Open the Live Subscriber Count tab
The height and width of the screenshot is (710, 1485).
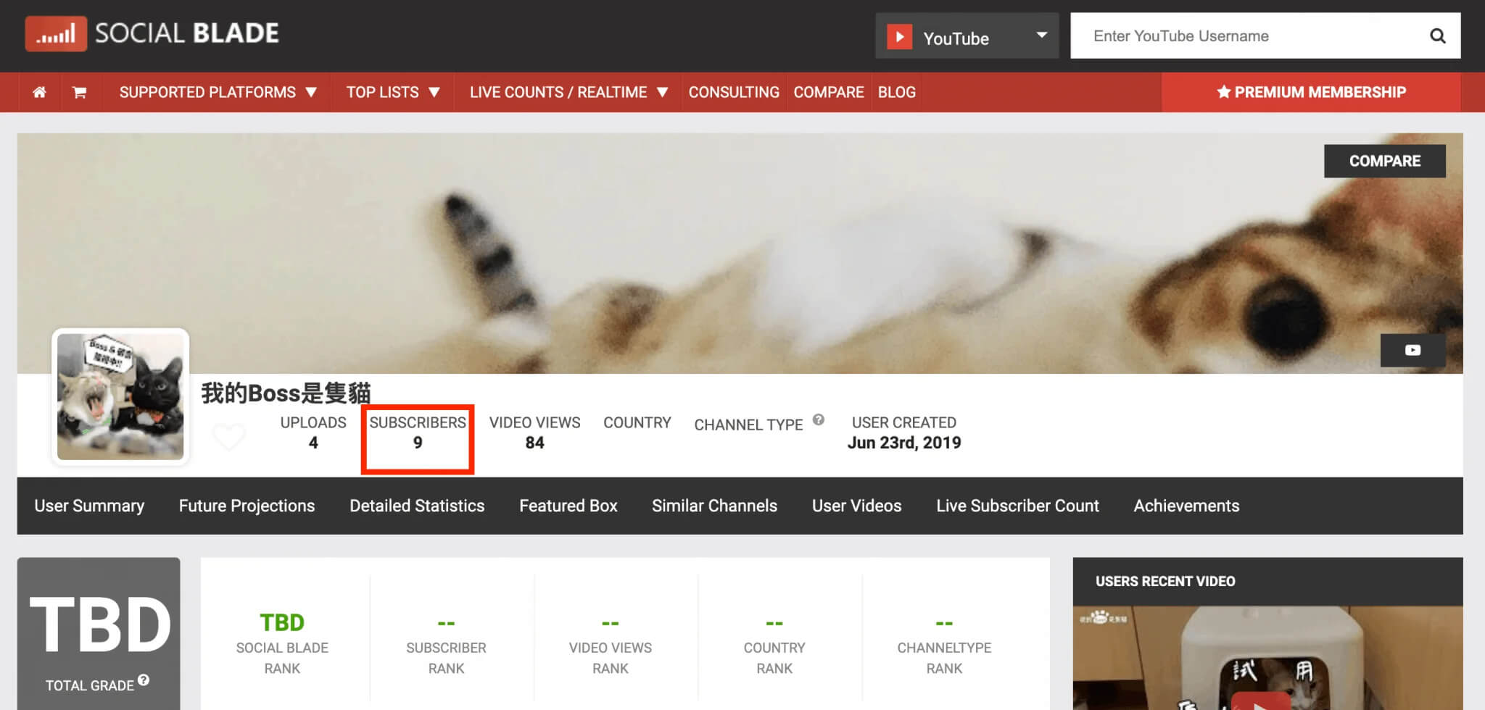[1017, 506]
